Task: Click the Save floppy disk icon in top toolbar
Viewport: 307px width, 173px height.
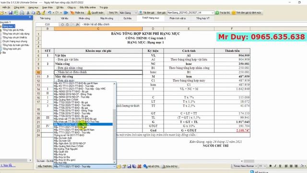Action: click(11, 13)
